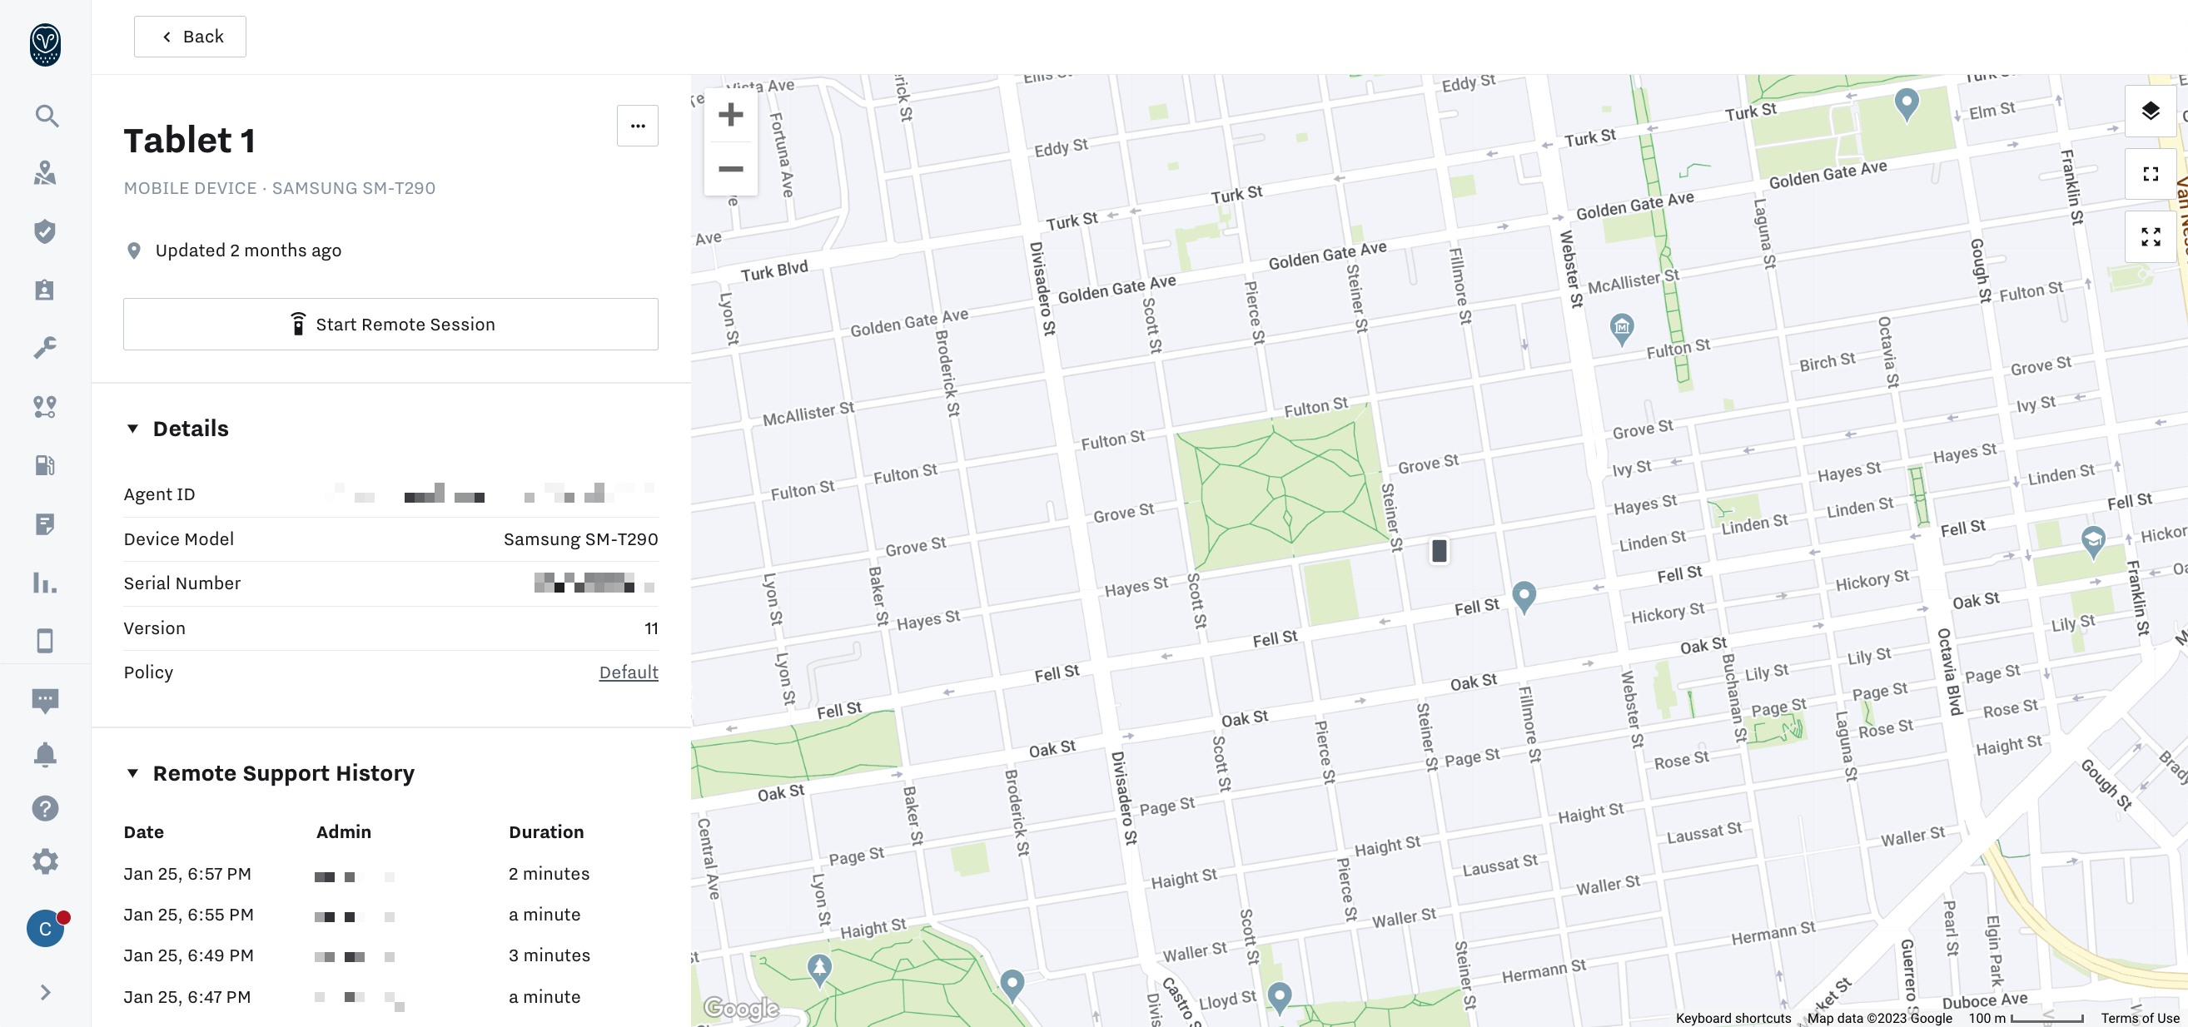Collapse the Details section
The image size is (2188, 1027).
pyautogui.click(x=132, y=429)
